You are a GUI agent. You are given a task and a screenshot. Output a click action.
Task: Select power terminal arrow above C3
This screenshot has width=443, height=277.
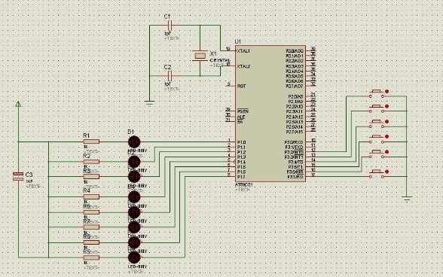pyautogui.click(x=18, y=105)
